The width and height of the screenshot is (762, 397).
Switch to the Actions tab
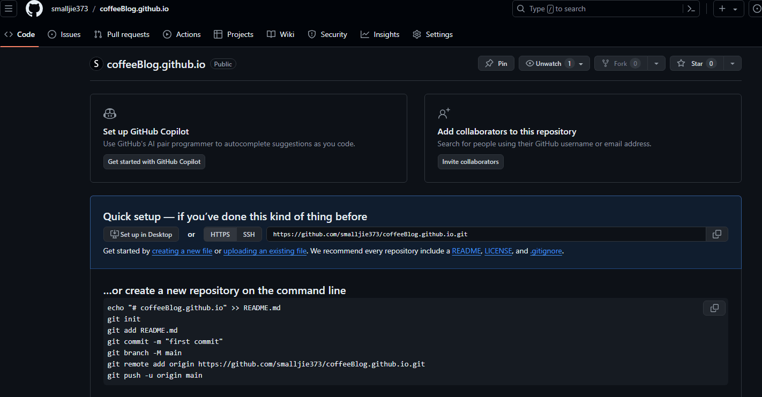pos(182,34)
